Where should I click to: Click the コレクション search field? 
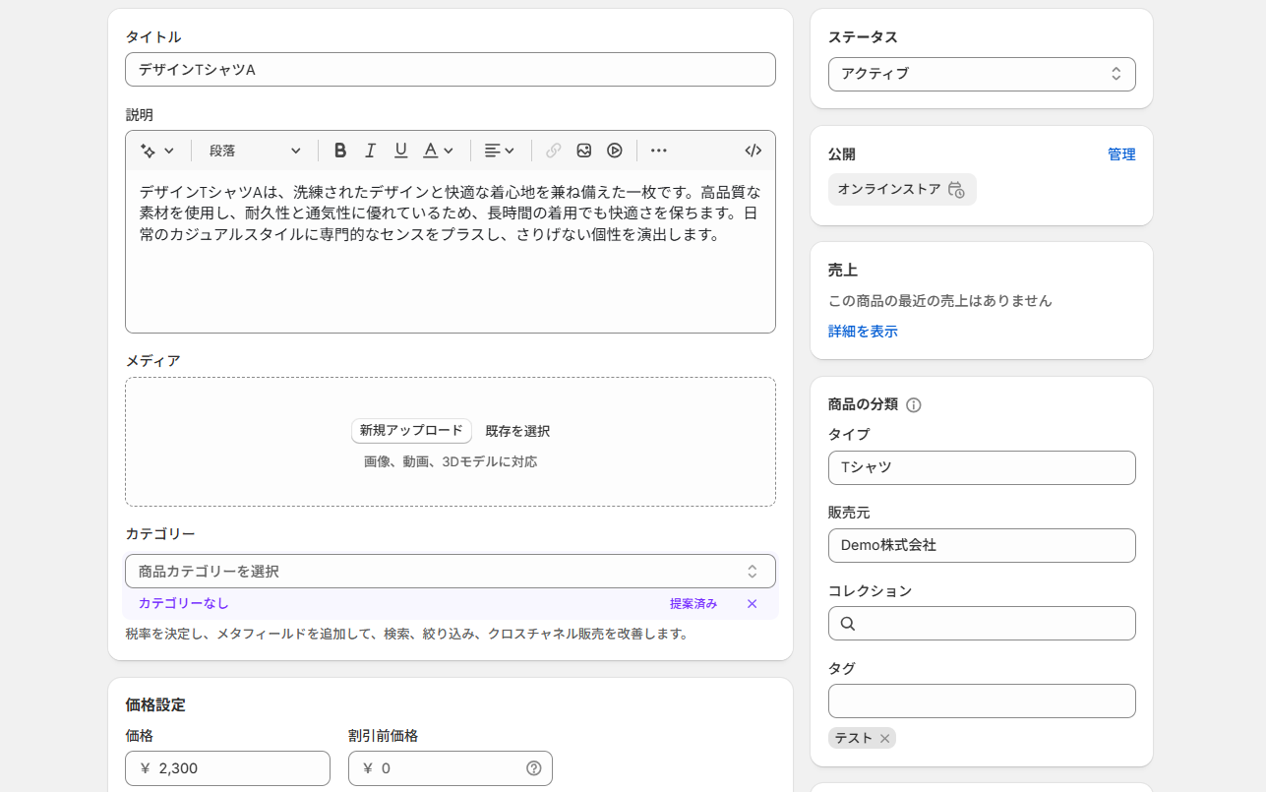point(994,624)
